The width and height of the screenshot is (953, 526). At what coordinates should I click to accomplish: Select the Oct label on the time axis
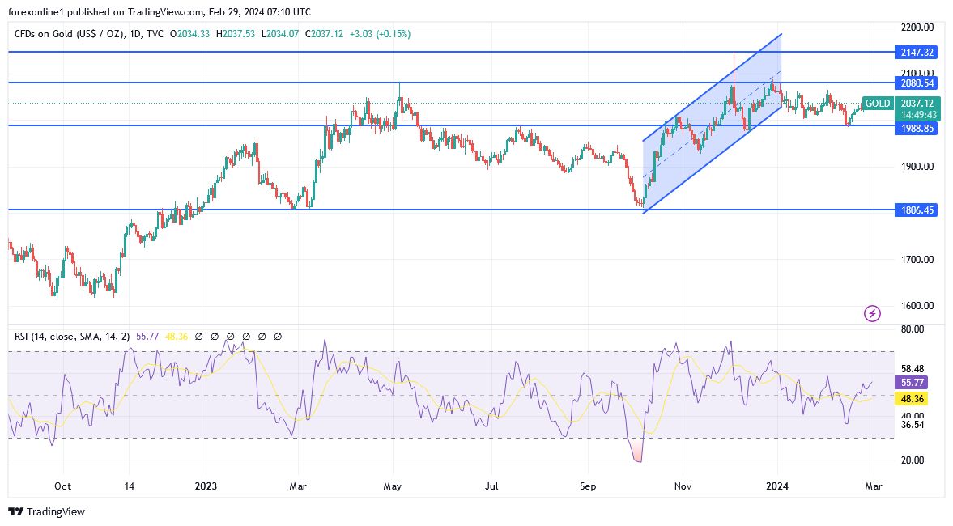pyautogui.click(x=62, y=486)
